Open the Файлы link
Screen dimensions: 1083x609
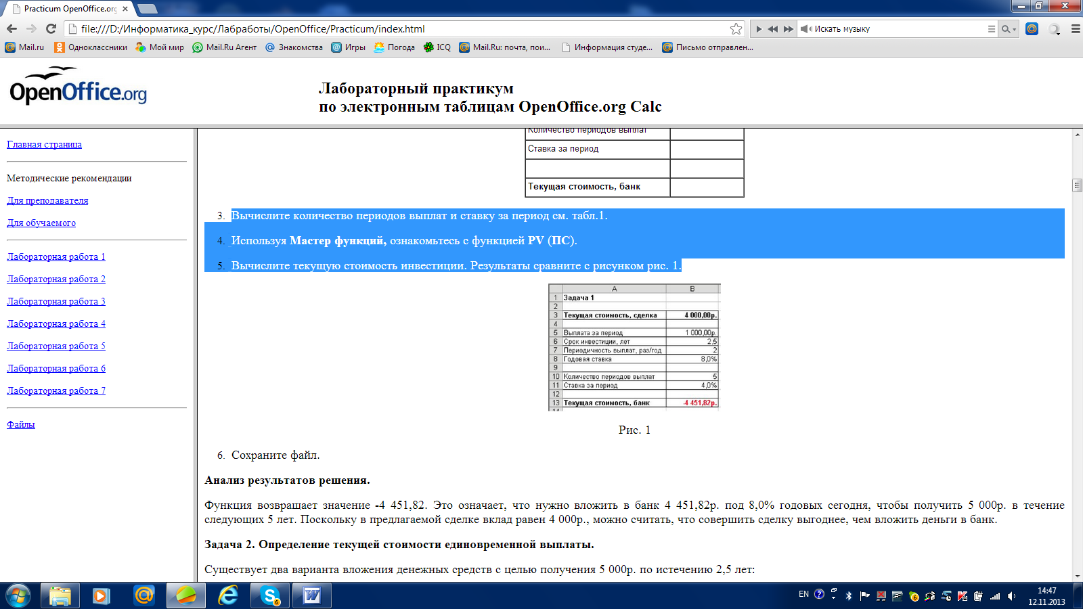[21, 424]
